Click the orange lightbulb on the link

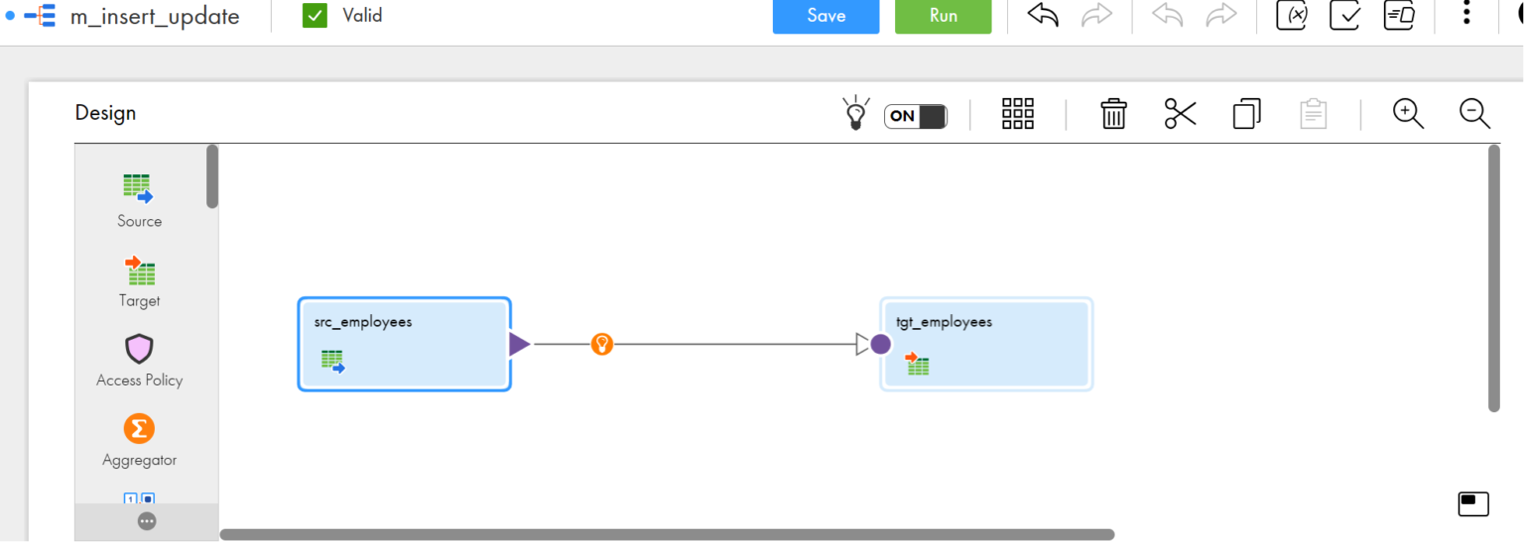601,344
